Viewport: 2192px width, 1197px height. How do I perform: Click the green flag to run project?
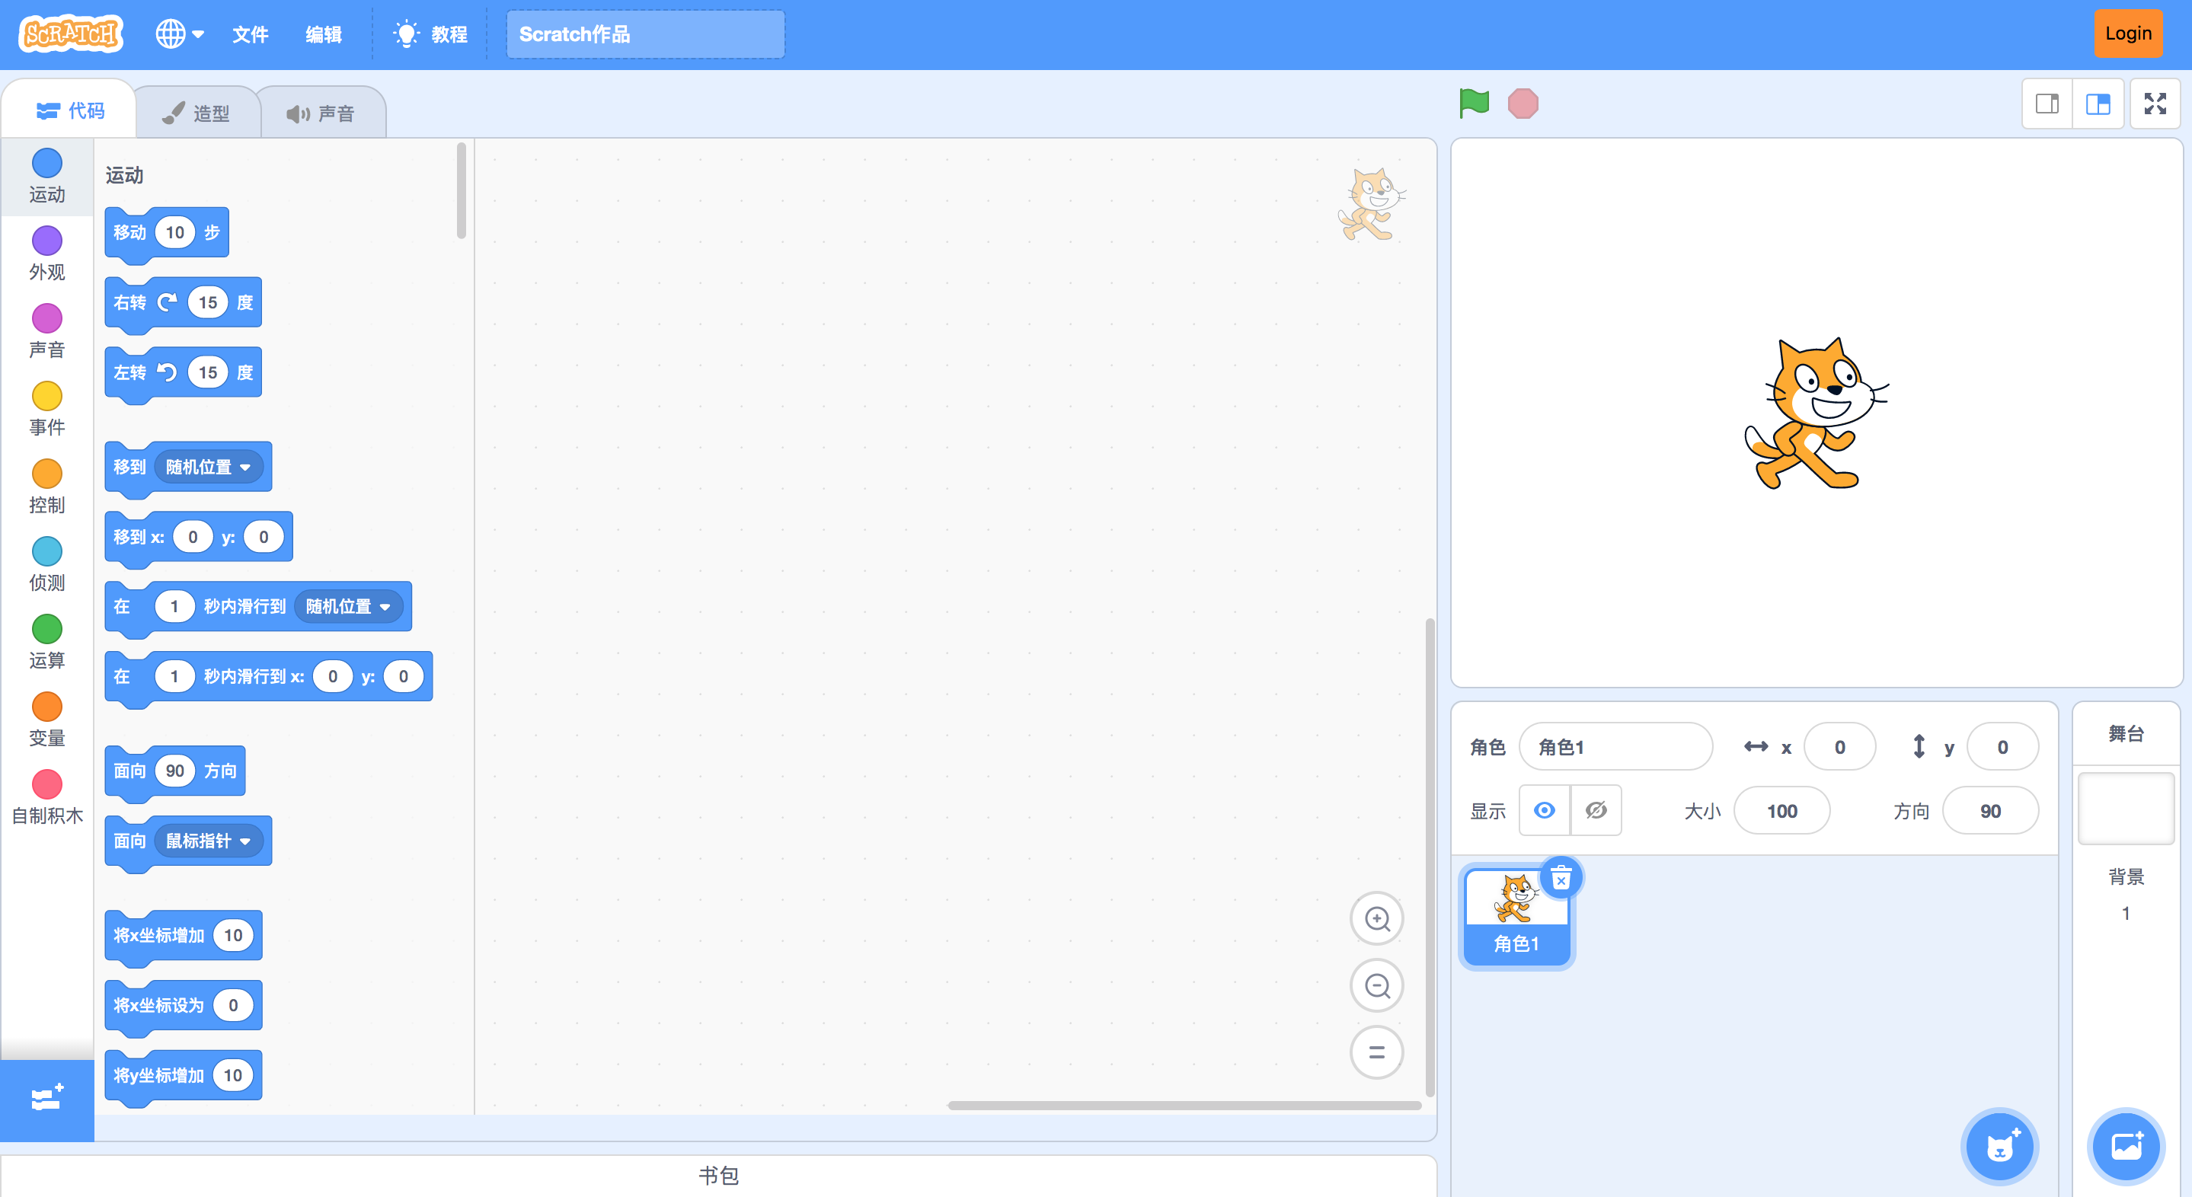1475,103
